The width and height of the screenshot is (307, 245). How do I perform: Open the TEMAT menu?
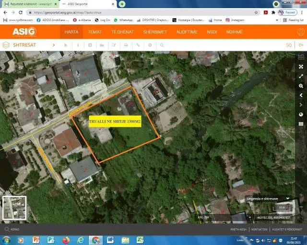(x=94, y=32)
